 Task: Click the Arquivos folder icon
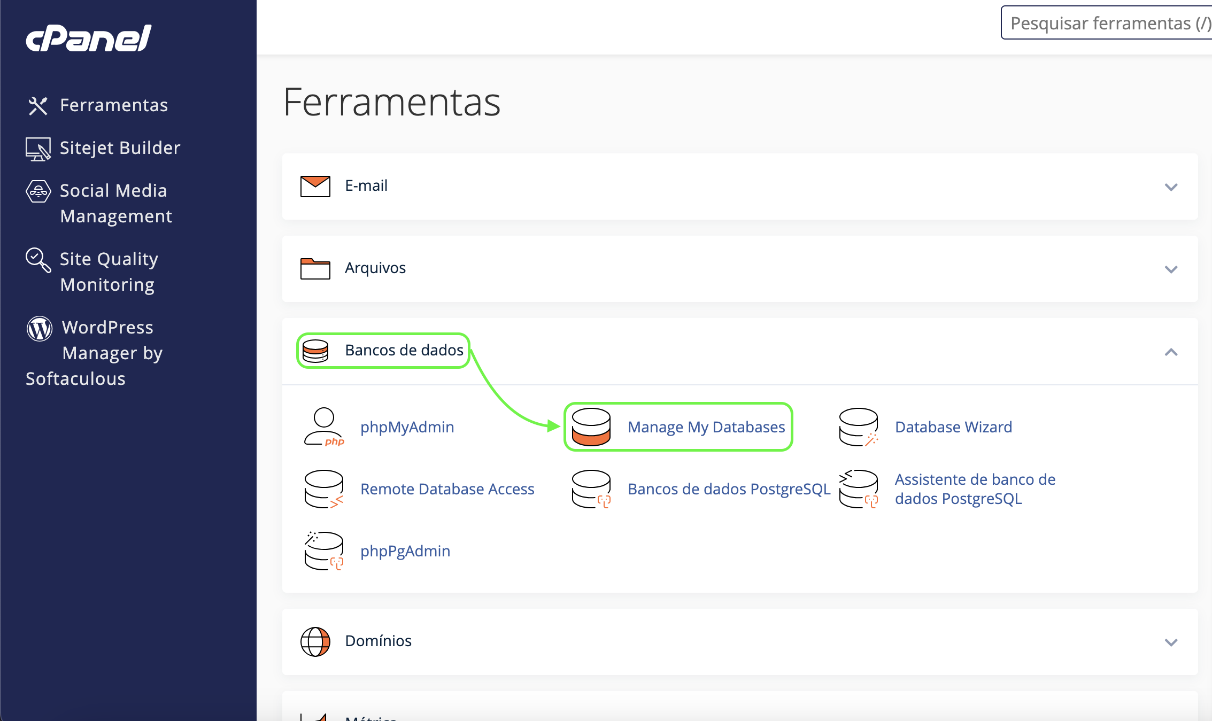point(315,268)
